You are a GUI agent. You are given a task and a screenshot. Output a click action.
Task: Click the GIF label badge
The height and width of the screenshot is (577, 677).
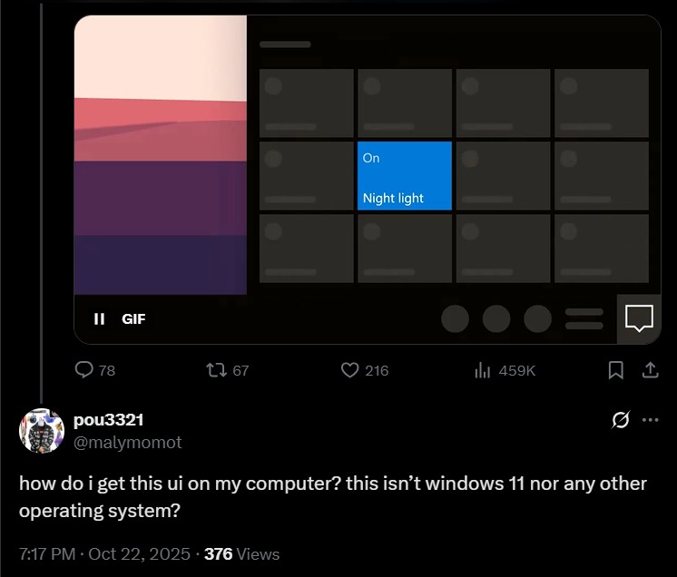click(133, 318)
